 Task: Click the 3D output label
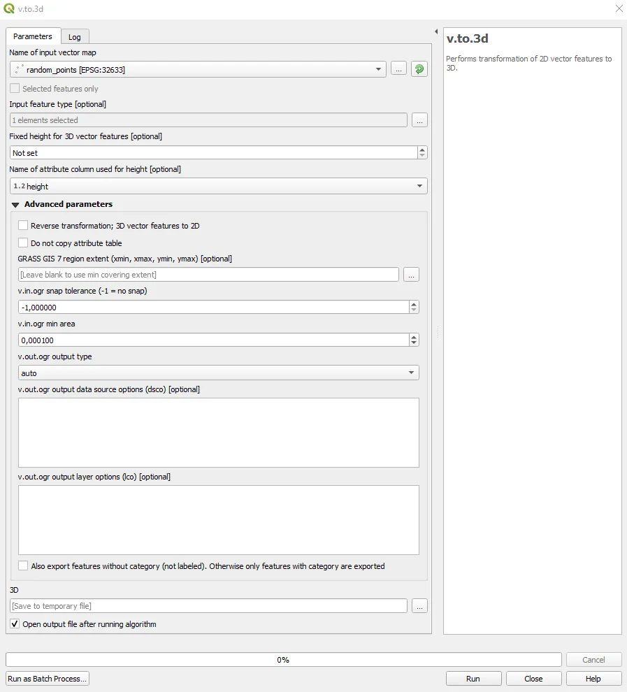[14, 590]
